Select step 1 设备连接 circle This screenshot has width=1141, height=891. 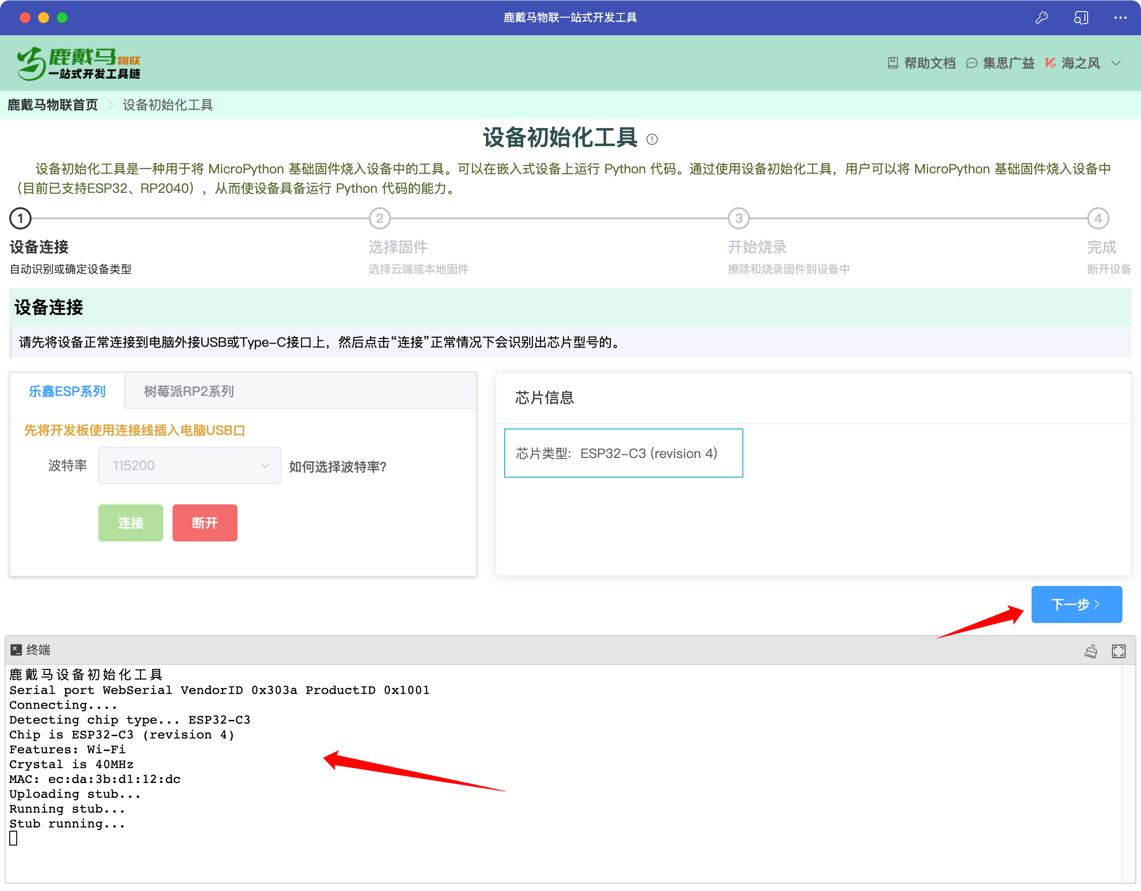point(20,218)
